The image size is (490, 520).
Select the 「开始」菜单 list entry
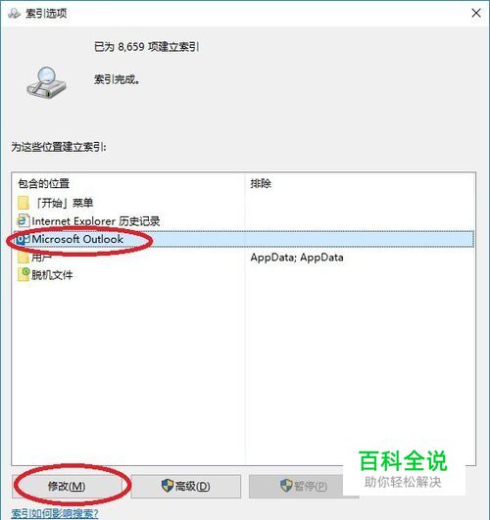pos(65,203)
